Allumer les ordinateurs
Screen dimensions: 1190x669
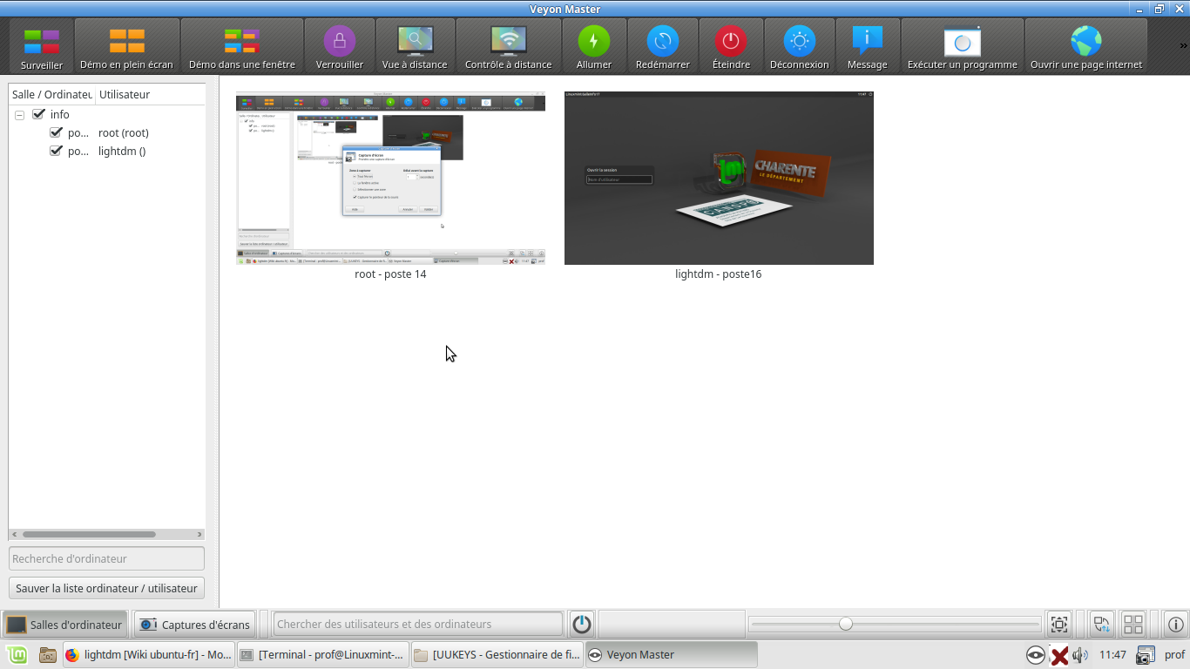coord(593,45)
